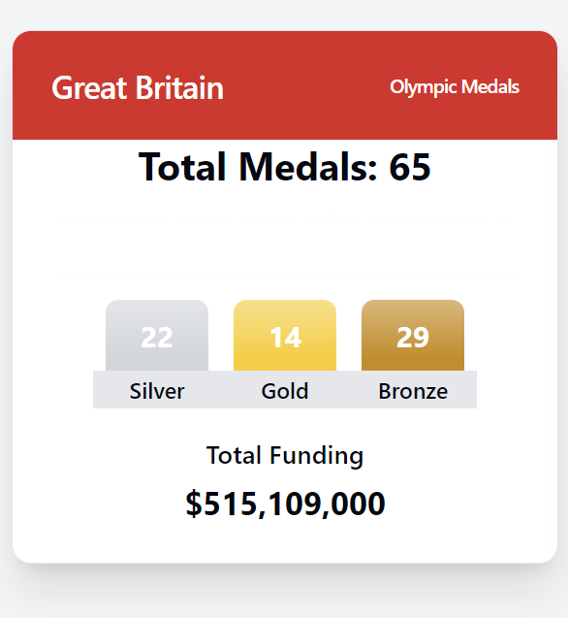Image resolution: width=568 pixels, height=618 pixels.
Task: Click the word Great in the header
Action: click(89, 88)
